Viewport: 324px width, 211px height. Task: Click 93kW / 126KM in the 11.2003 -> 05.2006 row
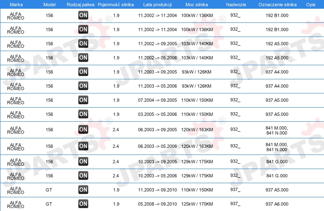196,86
